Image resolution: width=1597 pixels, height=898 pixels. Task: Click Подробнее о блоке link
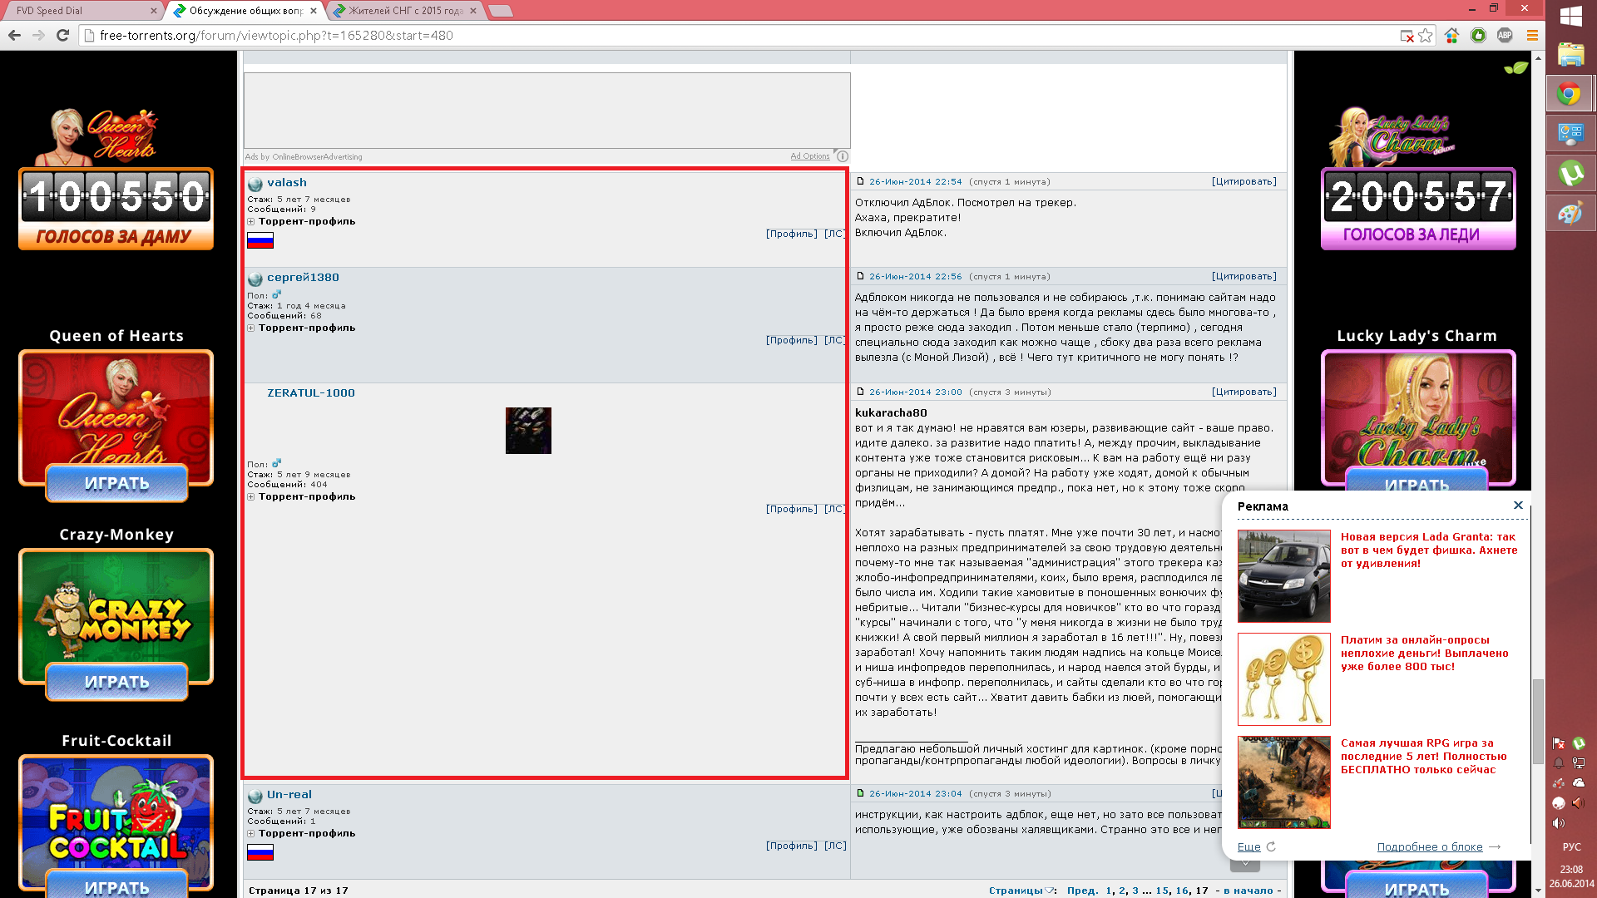click(x=1430, y=847)
